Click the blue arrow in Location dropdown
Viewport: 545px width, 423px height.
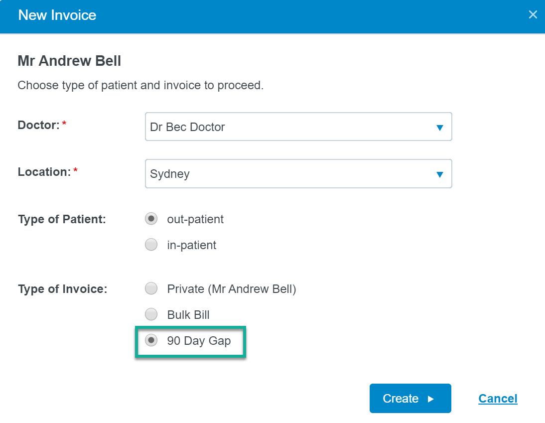tap(440, 174)
